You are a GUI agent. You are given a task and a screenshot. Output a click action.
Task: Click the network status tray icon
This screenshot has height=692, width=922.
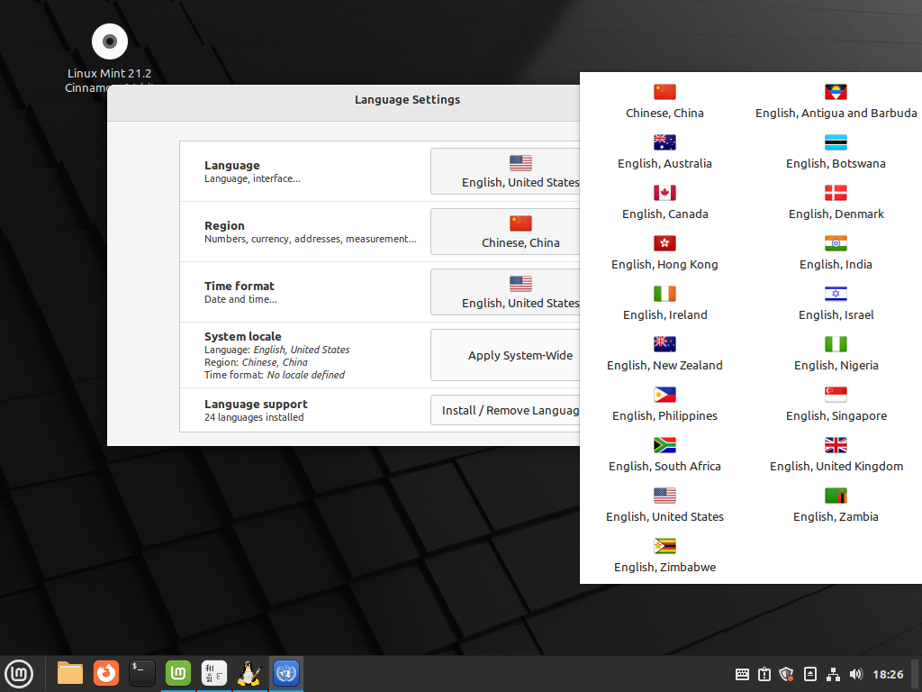tap(833, 674)
